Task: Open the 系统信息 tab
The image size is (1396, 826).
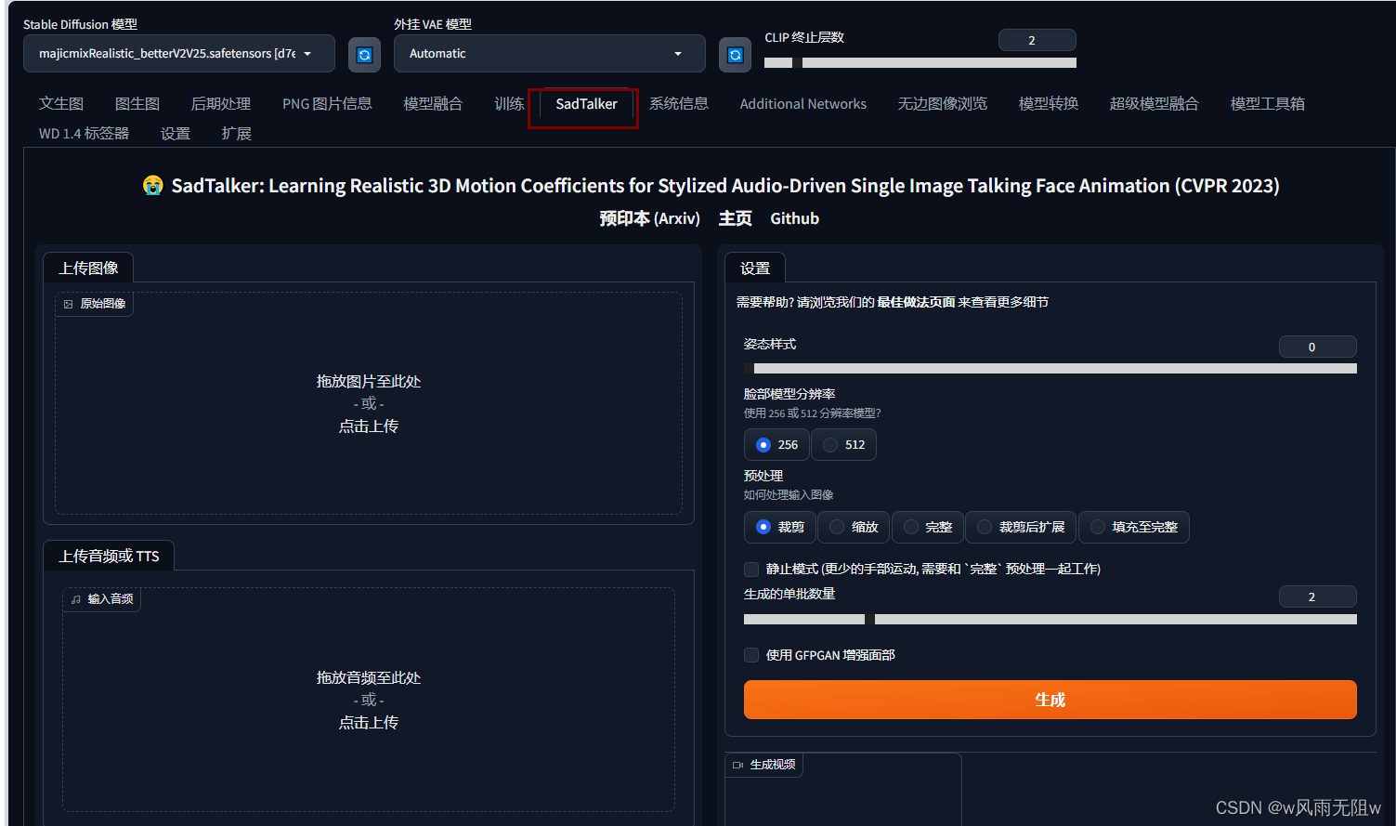Action: (x=679, y=104)
